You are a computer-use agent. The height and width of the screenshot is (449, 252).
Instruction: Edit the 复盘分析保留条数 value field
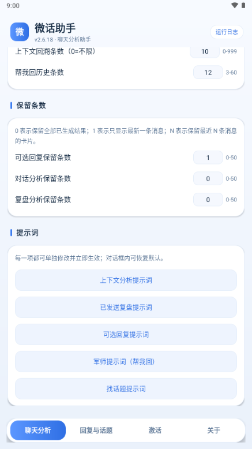(208, 200)
